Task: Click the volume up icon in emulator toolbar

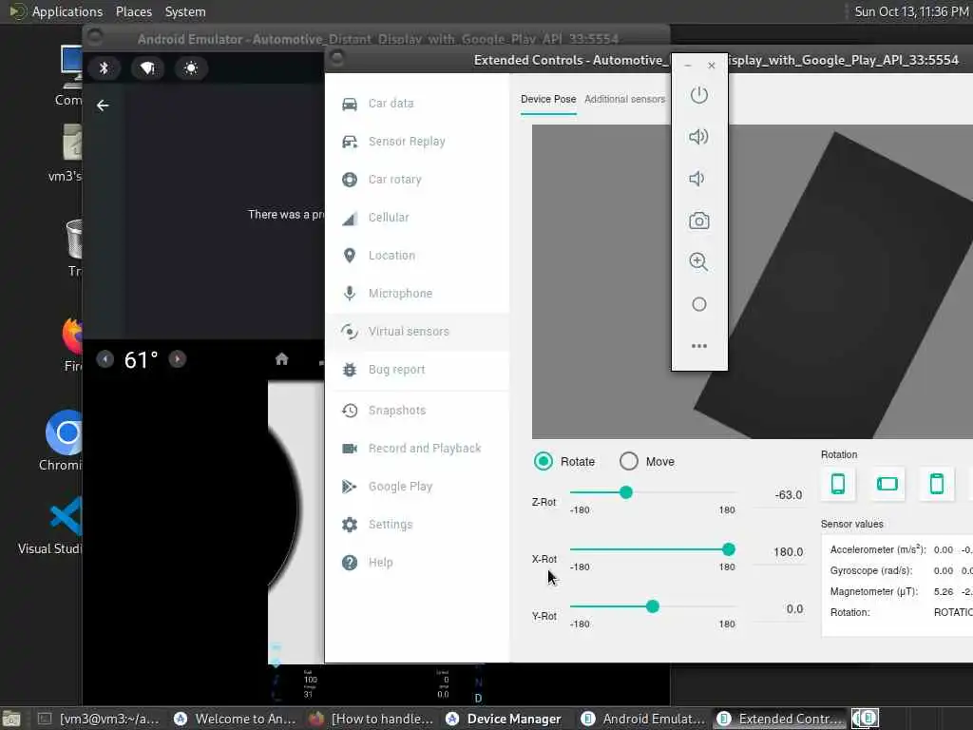Action: pyautogui.click(x=698, y=137)
